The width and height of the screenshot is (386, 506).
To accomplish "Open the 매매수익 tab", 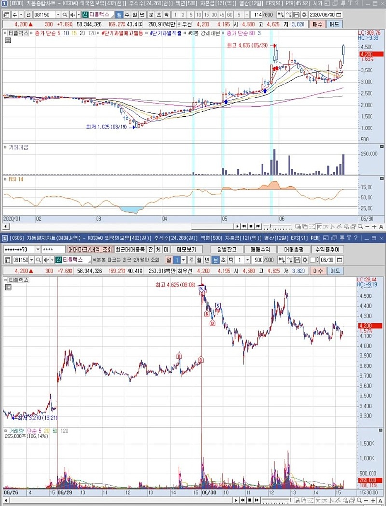I will [x=260, y=250].
